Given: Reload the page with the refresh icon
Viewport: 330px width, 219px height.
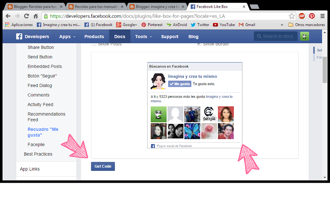Looking at the screenshot, I should (x=26, y=16).
